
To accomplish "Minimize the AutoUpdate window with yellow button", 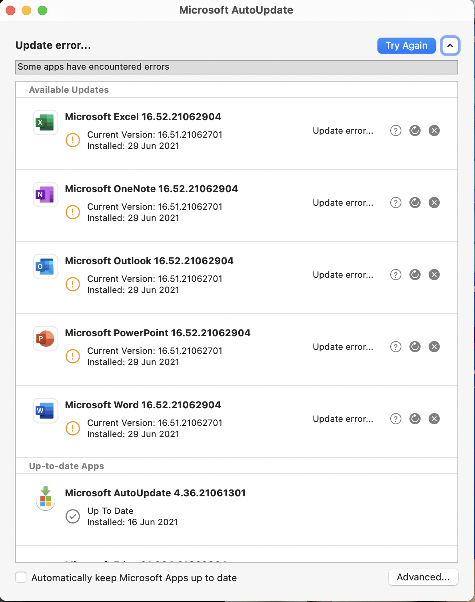I will (26, 10).
